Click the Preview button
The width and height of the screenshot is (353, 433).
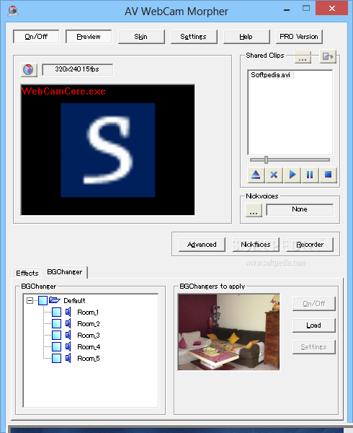89,37
